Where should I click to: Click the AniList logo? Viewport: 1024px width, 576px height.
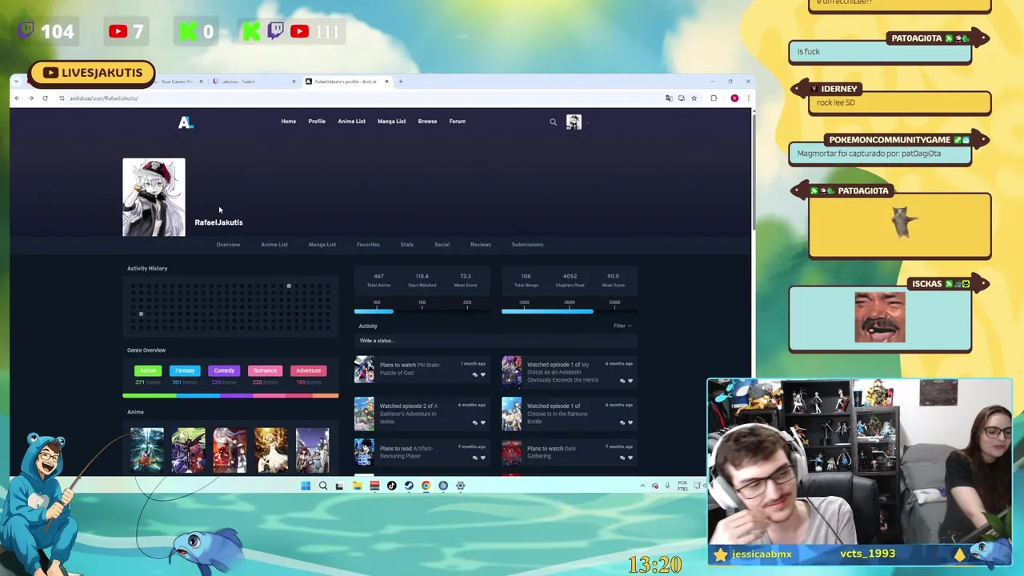click(186, 122)
